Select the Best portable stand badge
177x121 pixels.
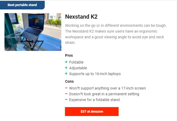[22, 5]
